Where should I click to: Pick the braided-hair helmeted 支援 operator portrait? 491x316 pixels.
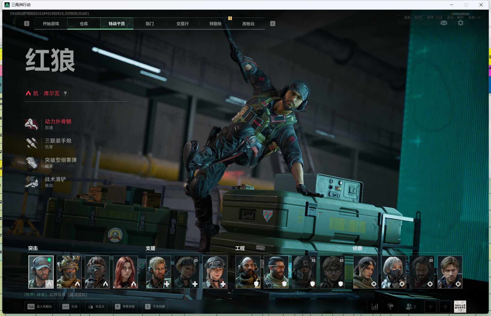(215, 272)
